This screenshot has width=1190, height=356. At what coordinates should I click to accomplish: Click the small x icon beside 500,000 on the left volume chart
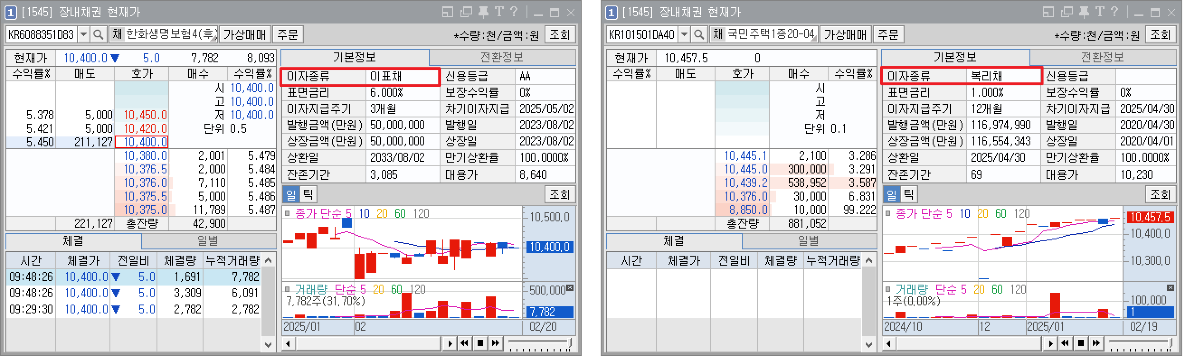pyautogui.click(x=570, y=288)
